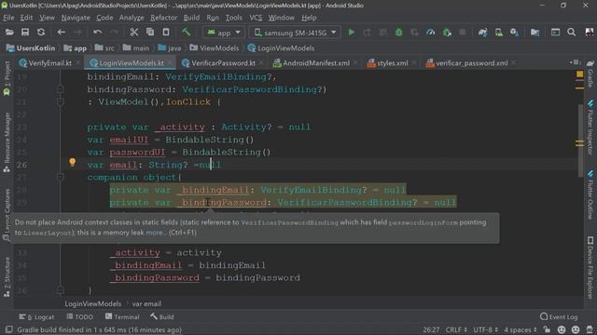Run the app with green play button

[x=352, y=33]
